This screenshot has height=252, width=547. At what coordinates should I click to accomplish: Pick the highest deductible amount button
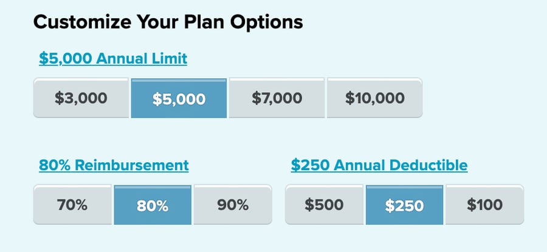(325, 205)
